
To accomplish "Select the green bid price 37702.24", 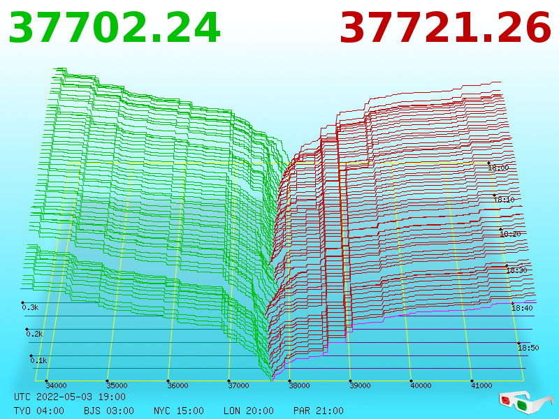I will (x=115, y=28).
